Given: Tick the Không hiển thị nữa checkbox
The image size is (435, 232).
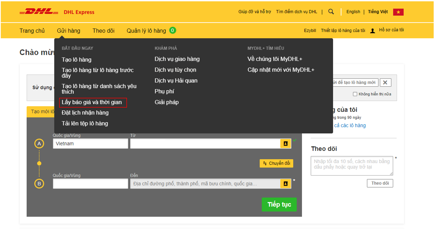Looking at the screenshot, I should [x=355, y=94].
